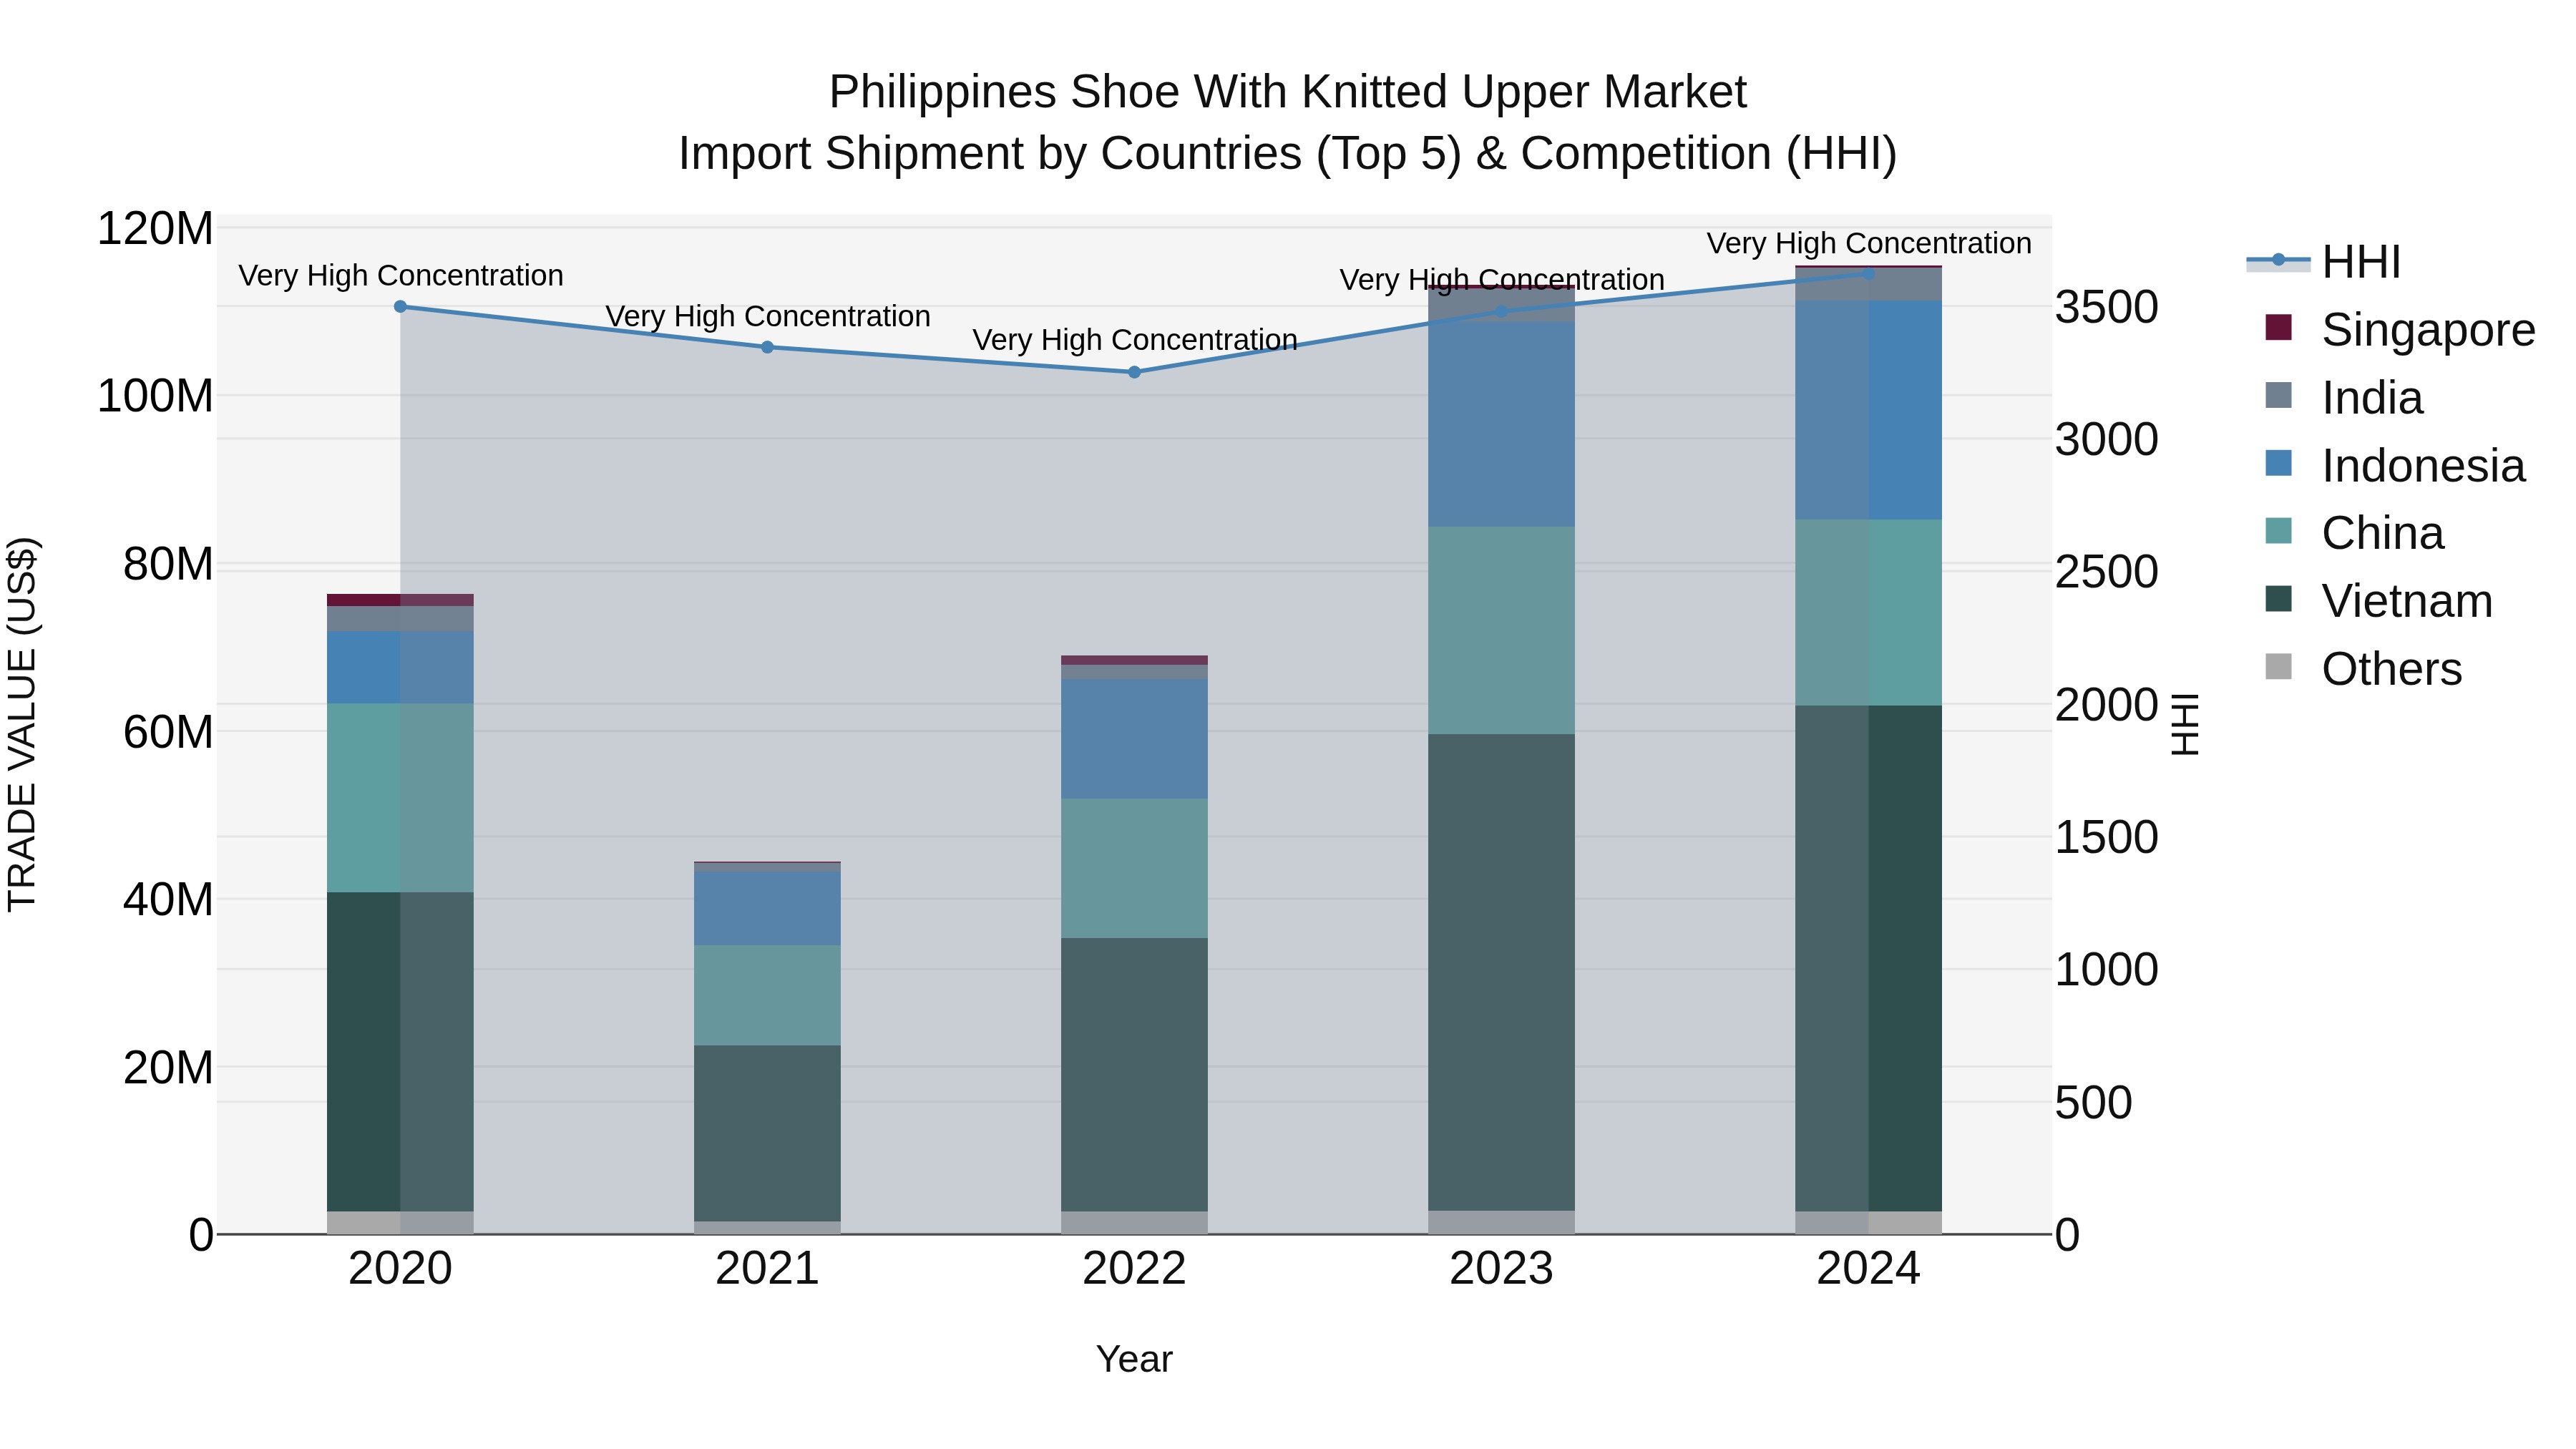Image resolution: width=2576 pixels, height=1449 pixels.
Task: Click the chart title Philippines Shoe With Knitted Upper Market
Action: click(1288, 92)
